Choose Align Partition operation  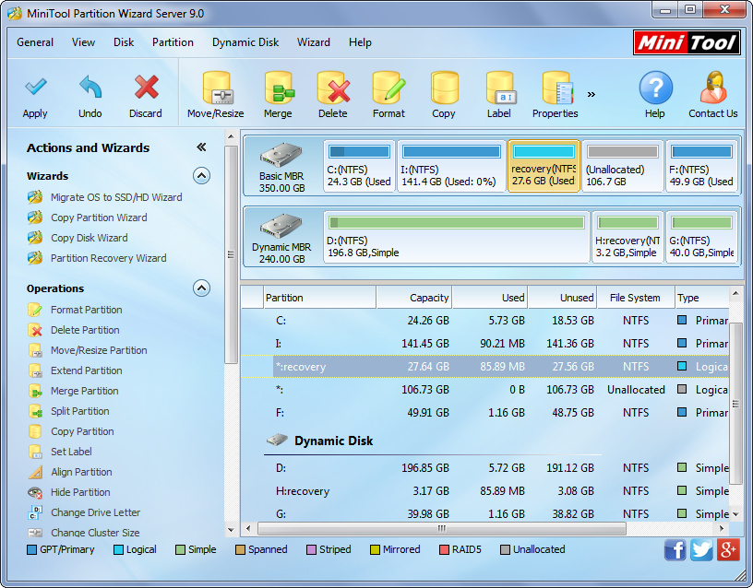(x=69, y=472)
